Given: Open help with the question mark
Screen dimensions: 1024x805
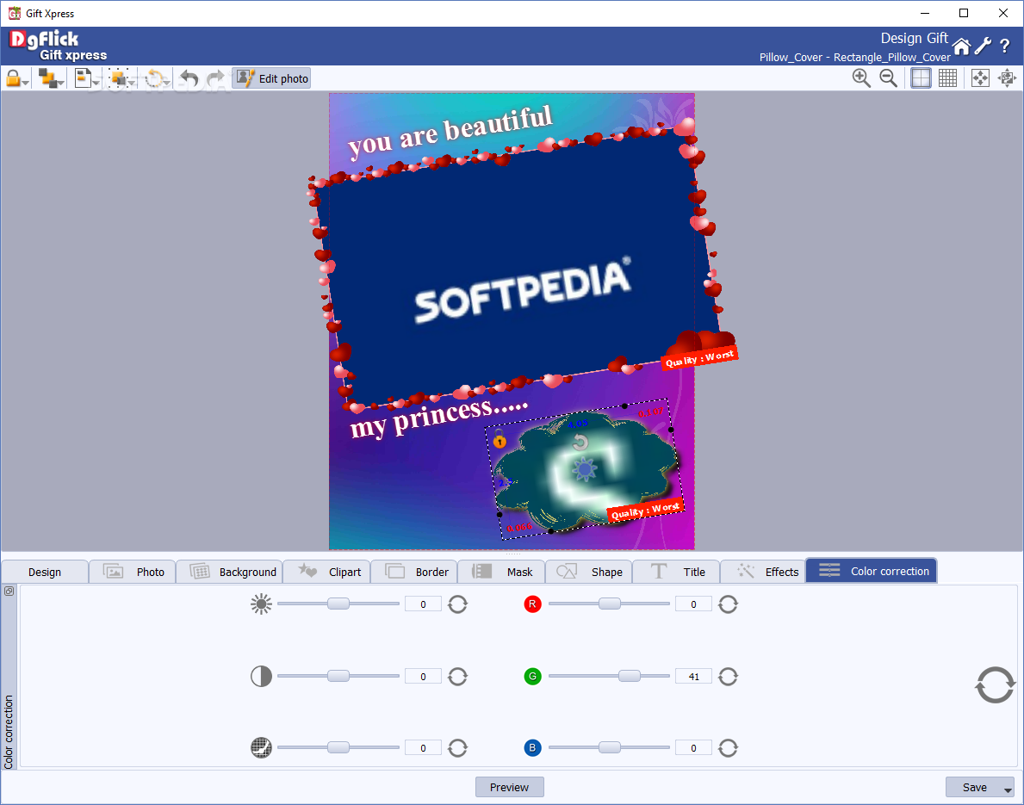Looking at the screenshot, I should click(x=1005, y=46).
